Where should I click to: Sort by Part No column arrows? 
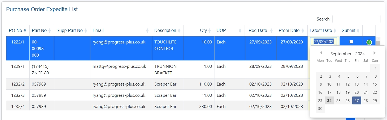[50, 31]
